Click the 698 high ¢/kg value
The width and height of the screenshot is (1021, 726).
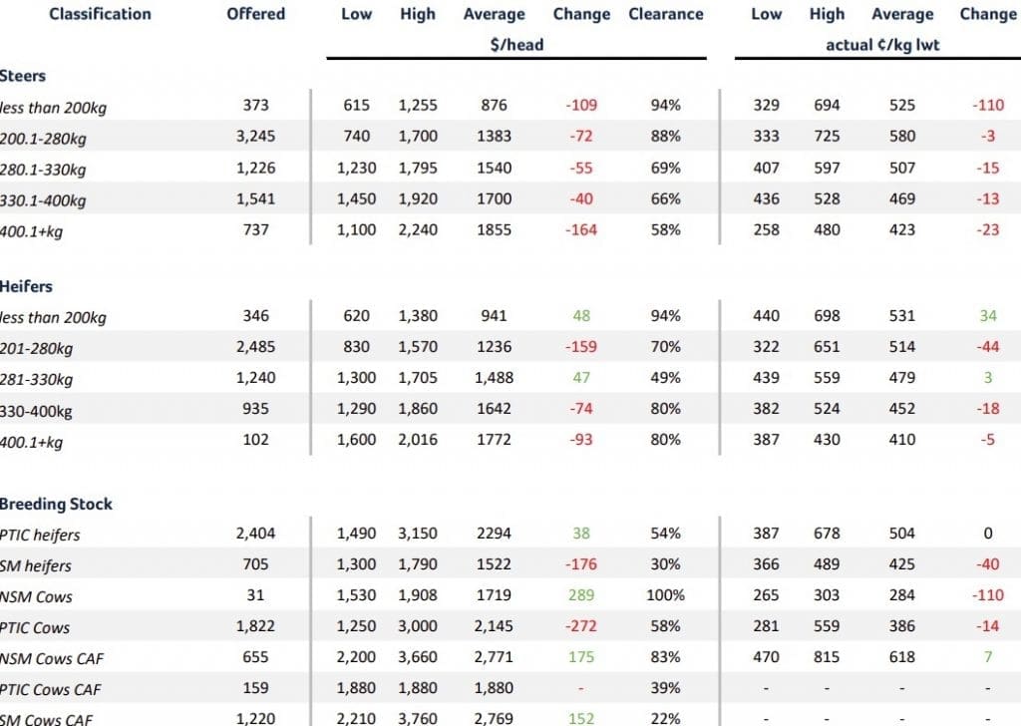[x=827, y=316]
